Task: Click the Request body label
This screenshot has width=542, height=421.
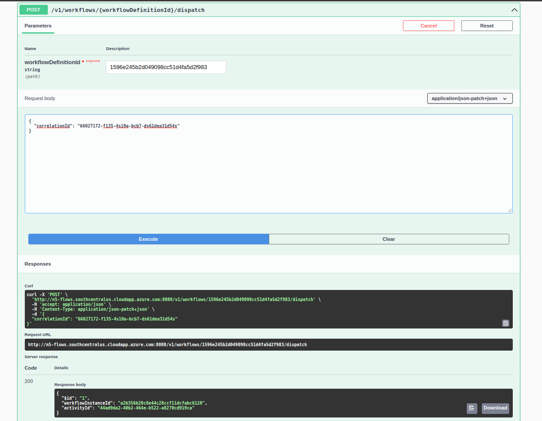Action: (40, 98)
